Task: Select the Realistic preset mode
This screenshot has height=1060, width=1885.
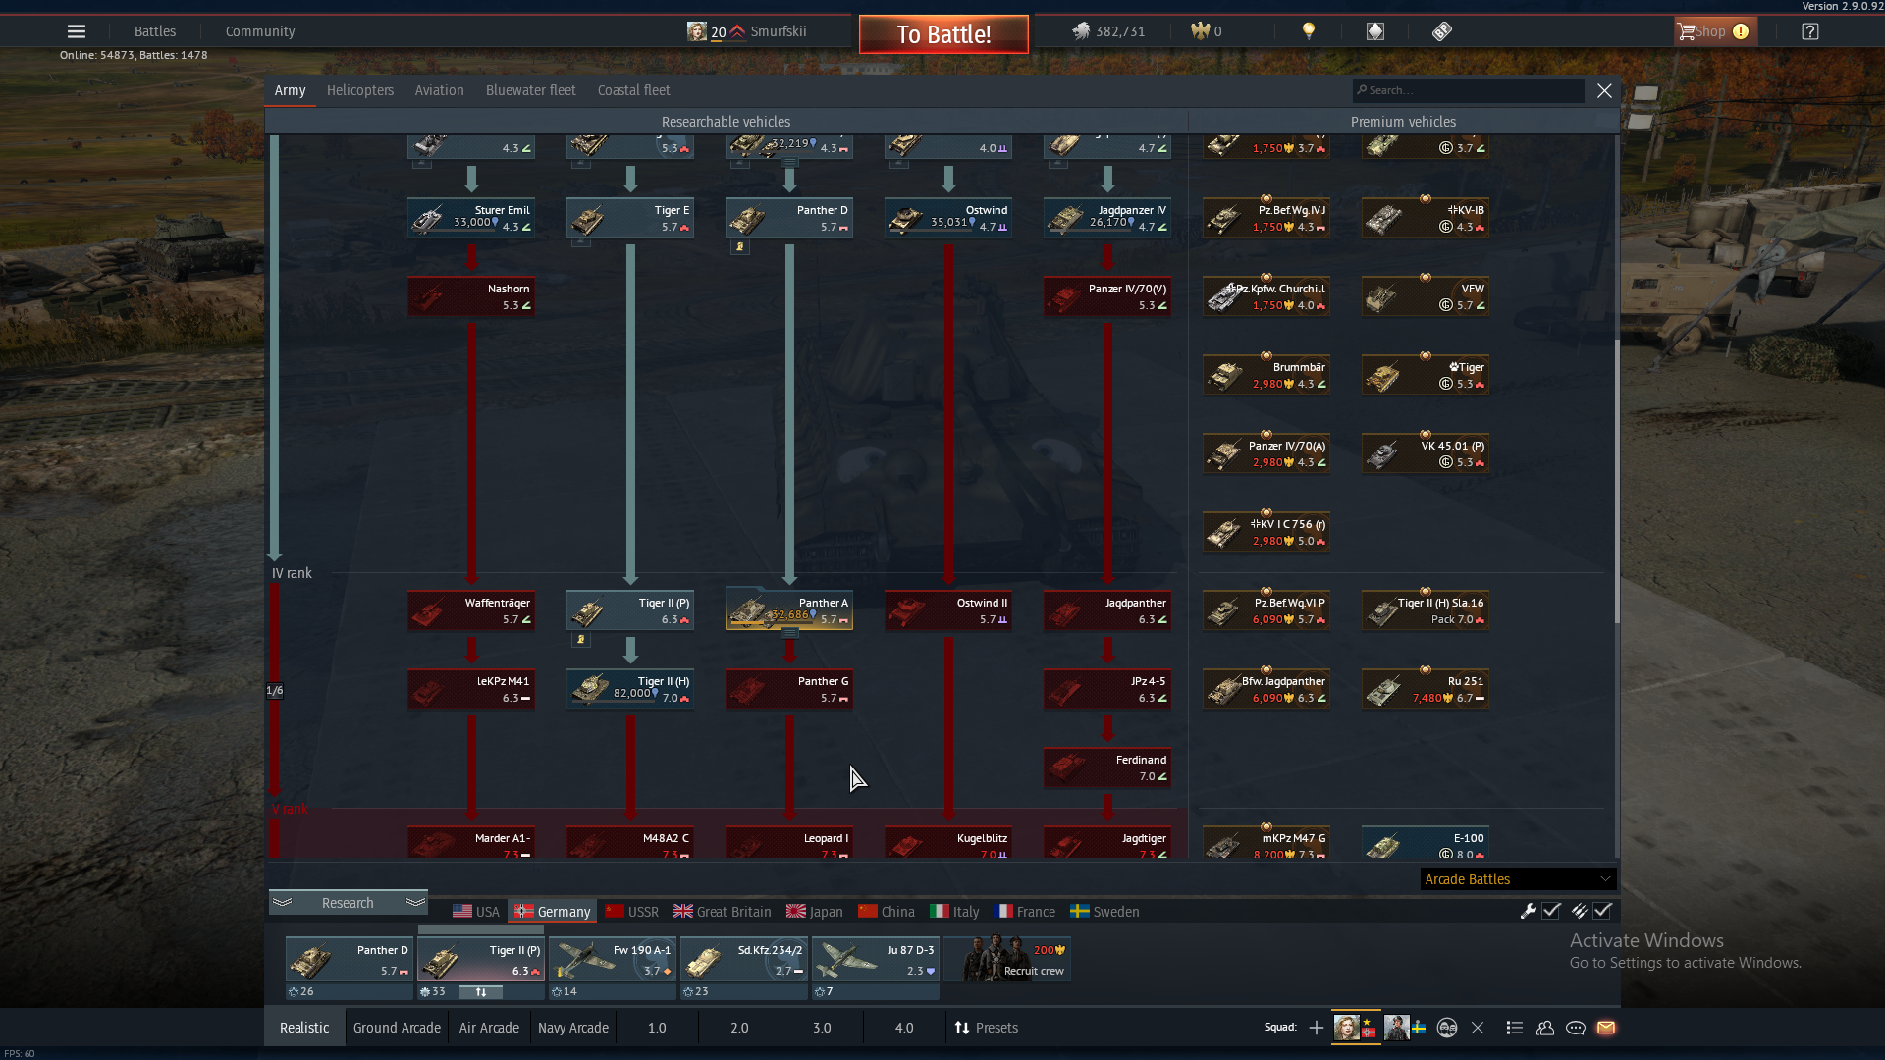Action: click(x=304, y=1028)
